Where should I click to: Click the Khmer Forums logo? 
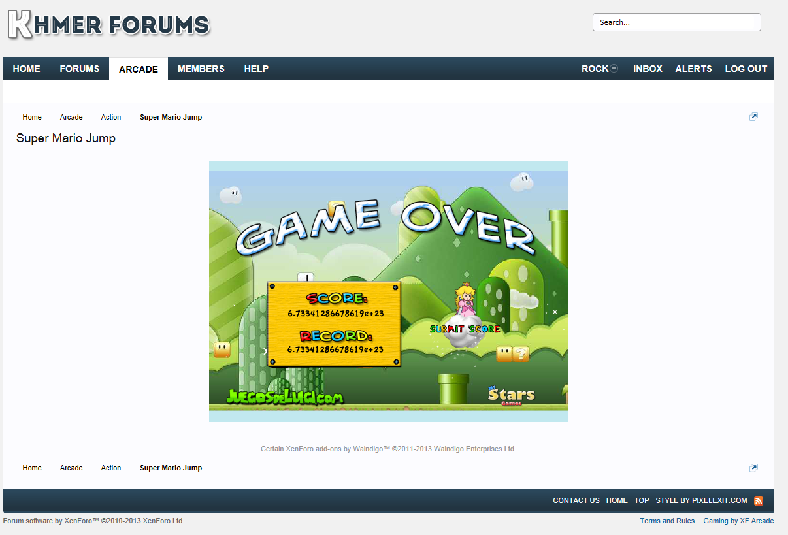pyautogui.click(x=108, y=25)
